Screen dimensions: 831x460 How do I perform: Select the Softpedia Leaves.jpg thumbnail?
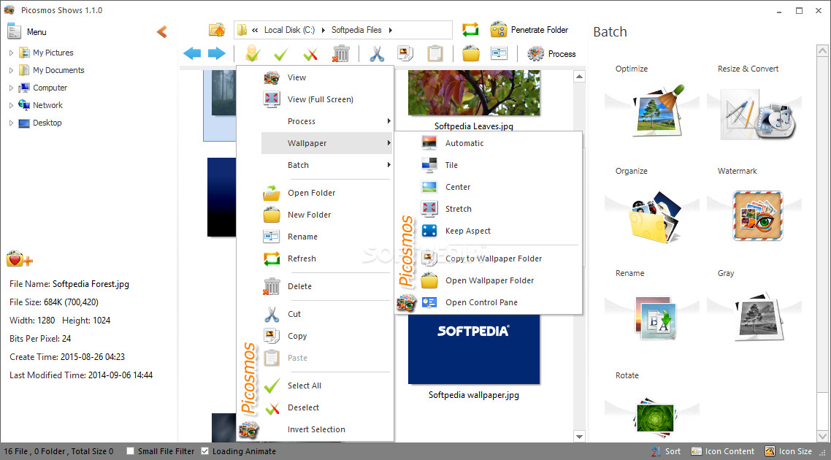pyautogui.click(x=474, y=93)
